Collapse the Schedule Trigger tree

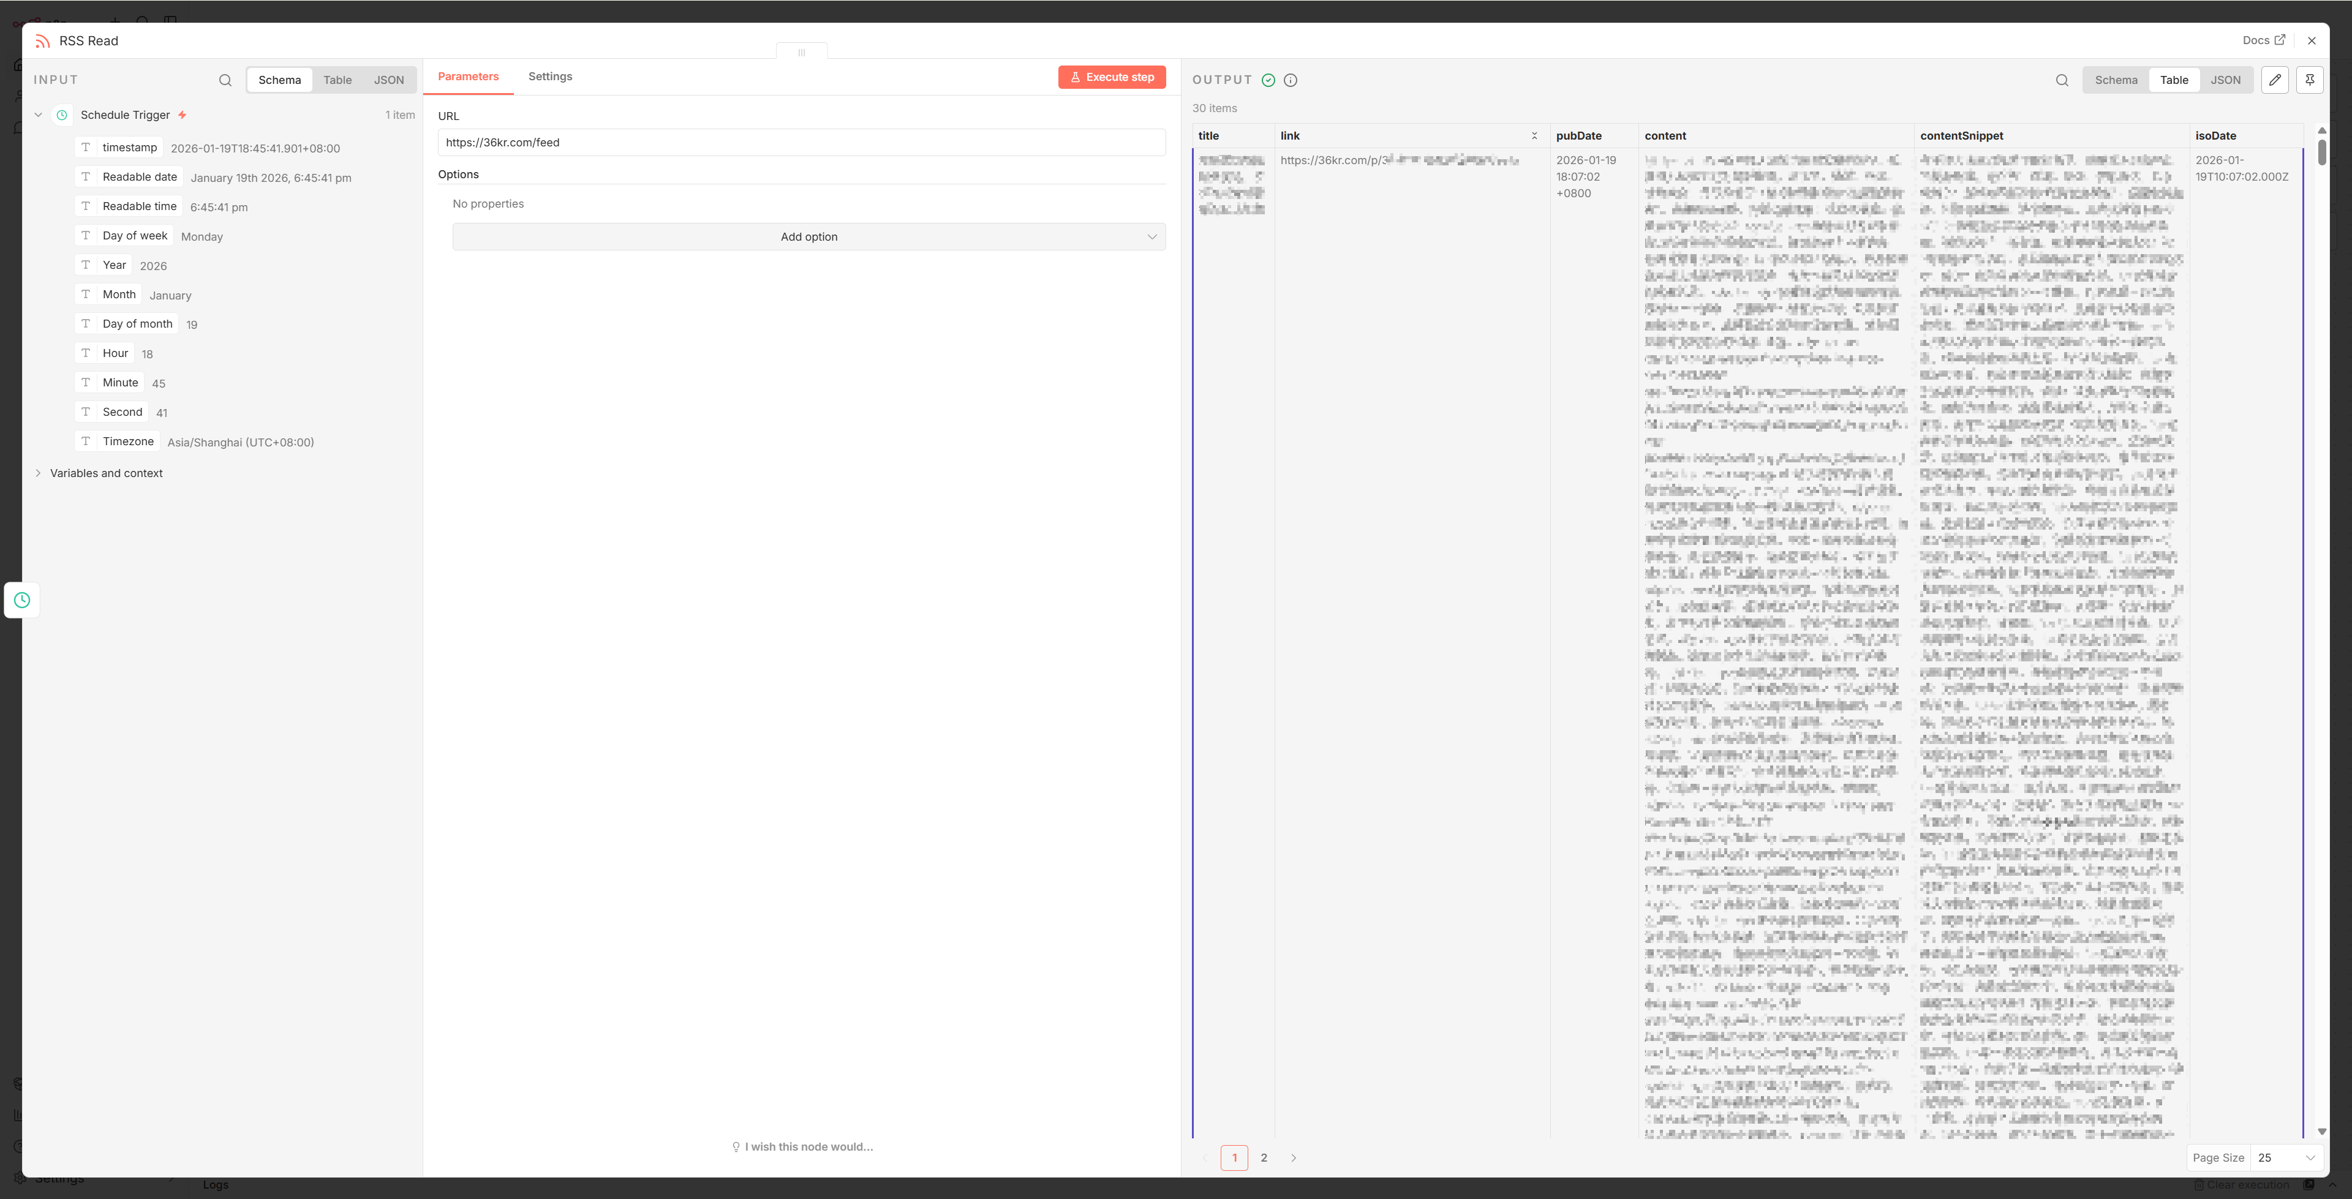point(39,115)
